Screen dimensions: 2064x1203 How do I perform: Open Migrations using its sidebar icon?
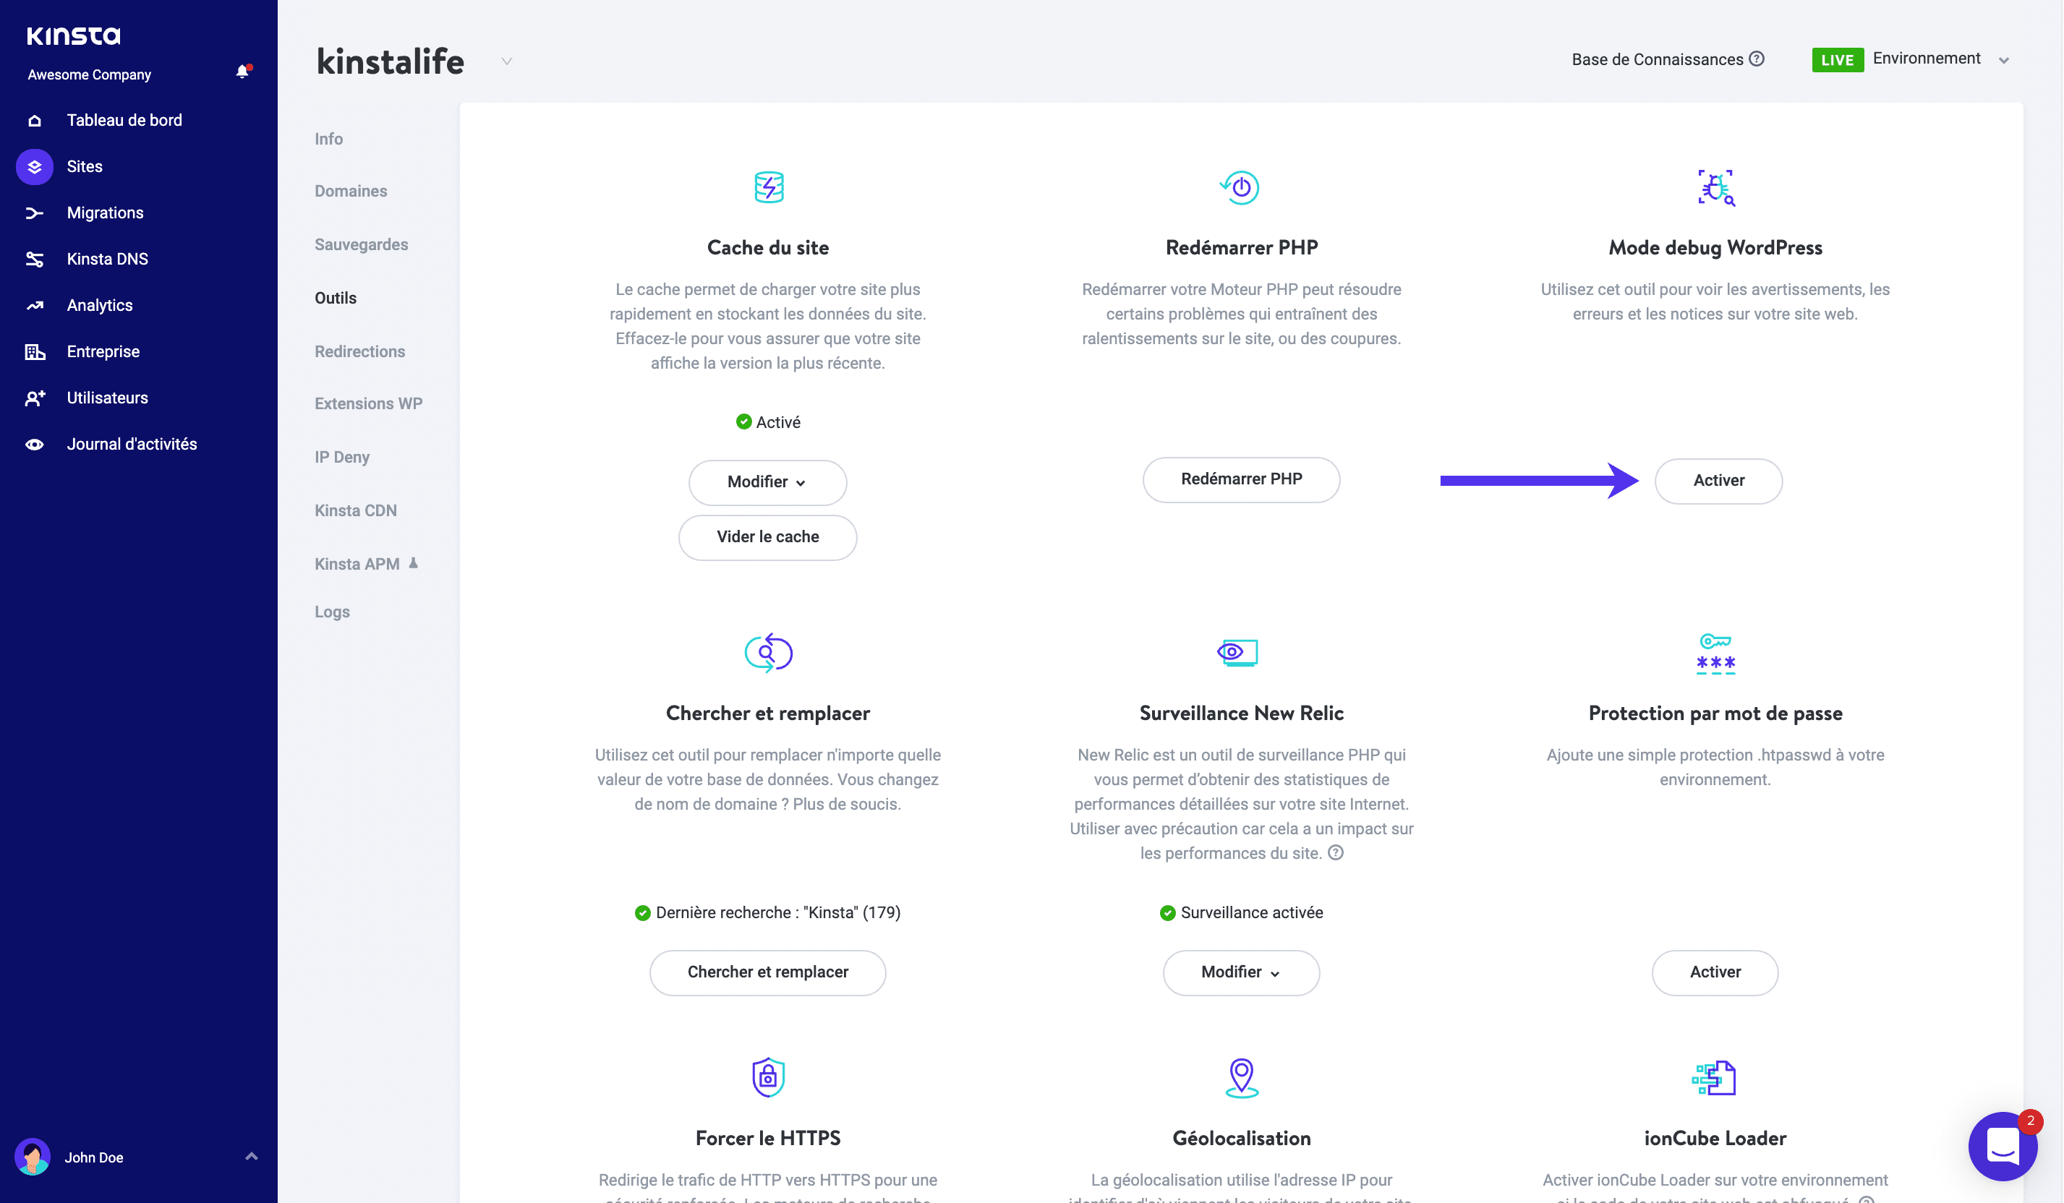pos(35,212)
